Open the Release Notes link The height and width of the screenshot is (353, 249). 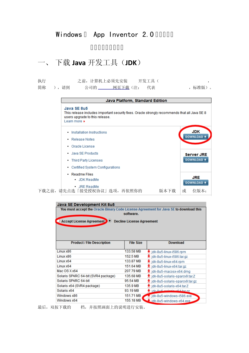tap(83, 139)
